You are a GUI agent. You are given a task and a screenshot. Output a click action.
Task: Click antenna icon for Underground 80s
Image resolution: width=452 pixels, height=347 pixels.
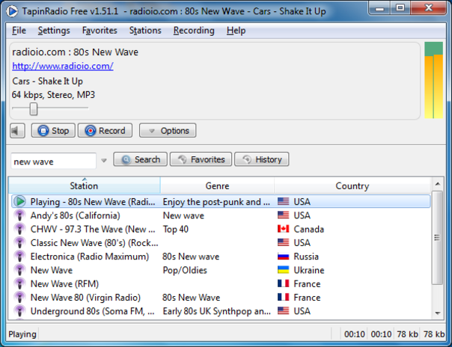click(x=20, y=311)
